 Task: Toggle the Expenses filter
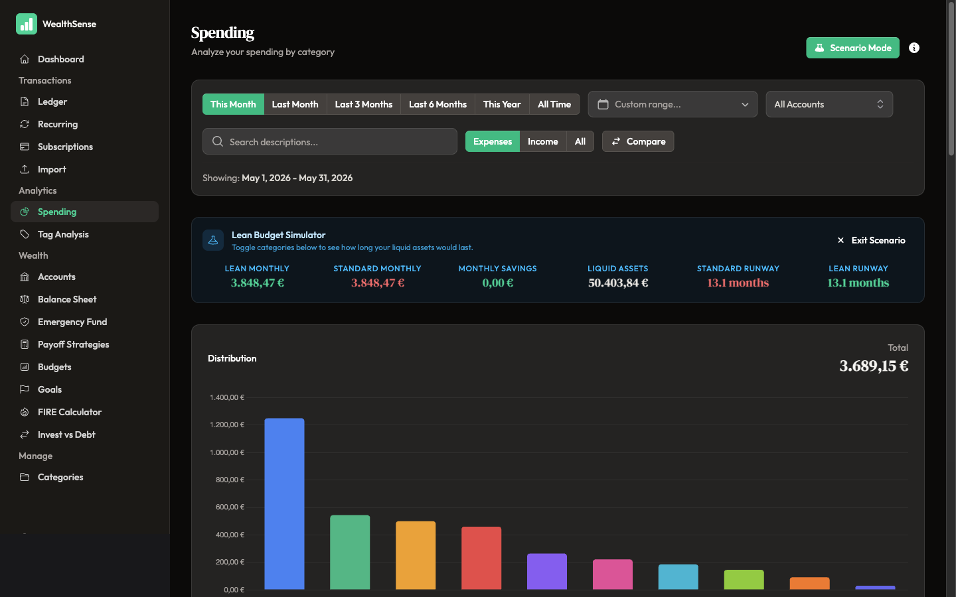click(x=493, y=141)
